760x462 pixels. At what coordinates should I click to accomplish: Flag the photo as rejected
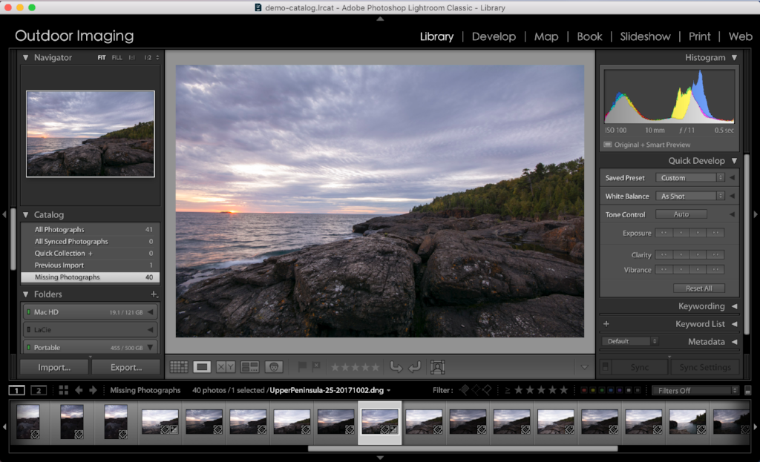point(316,366)
